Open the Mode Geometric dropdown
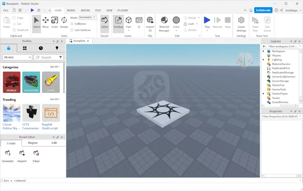Screen dimensions: 303x191 pyautogui.click(x=87, y=17)
